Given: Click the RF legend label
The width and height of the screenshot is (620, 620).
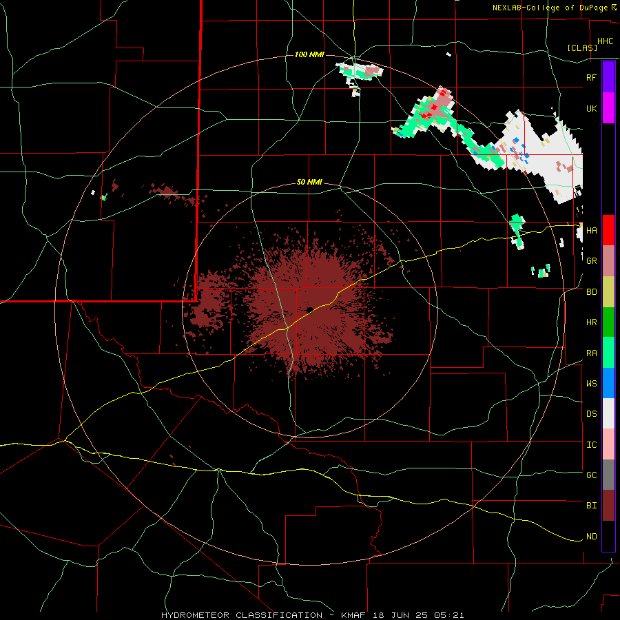Looking at the screenshot, I should point(591,77).
